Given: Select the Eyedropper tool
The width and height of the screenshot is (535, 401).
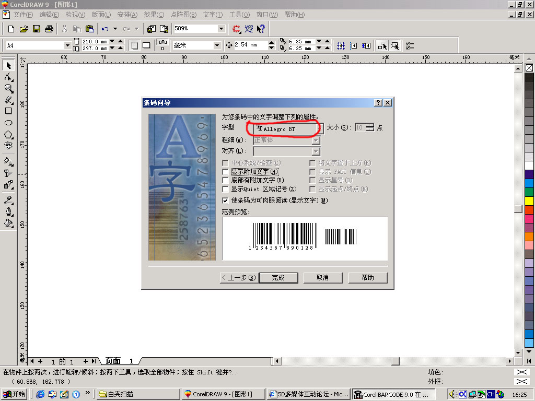Looking at the screenshot, I should (8, 200).
